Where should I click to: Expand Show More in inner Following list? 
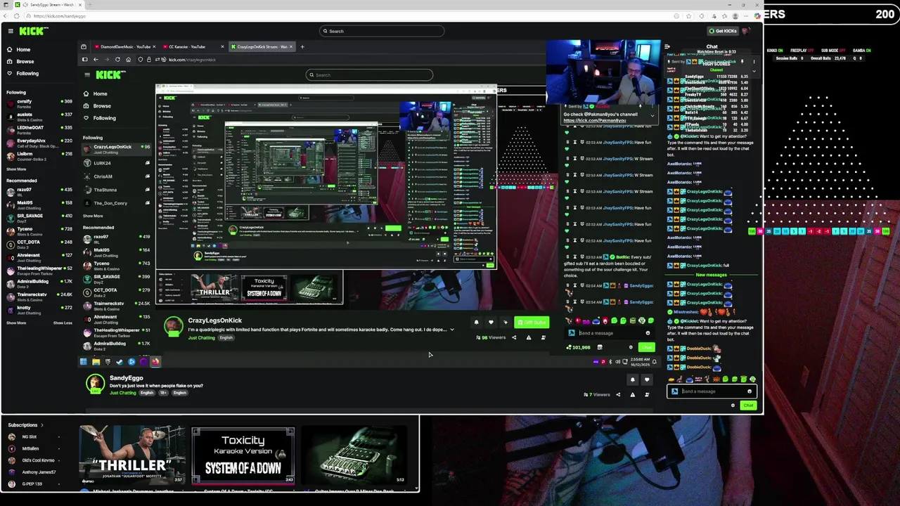click(x=93, y=216)
